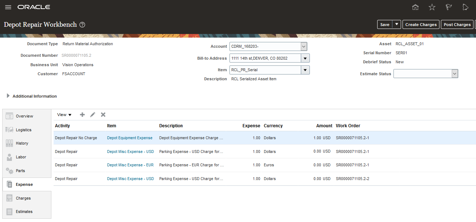The width and height of the screenshot is (476, 222).
Task: Click Create Charges button
Action: click(421, 25)
